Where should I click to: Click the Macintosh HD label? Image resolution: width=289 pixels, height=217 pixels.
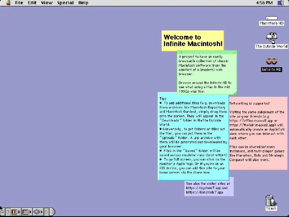tap(272, 23)
